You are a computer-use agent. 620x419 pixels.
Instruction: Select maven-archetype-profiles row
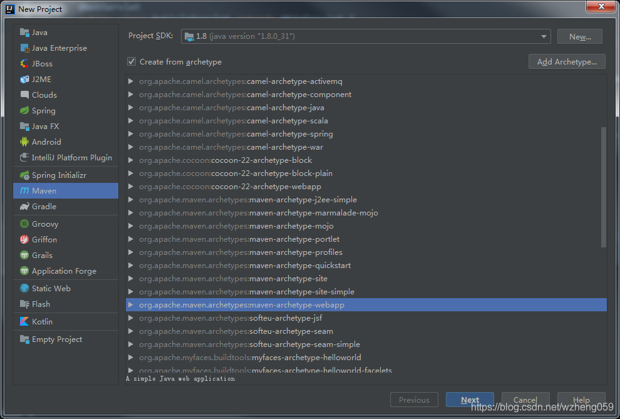point(366,252)
